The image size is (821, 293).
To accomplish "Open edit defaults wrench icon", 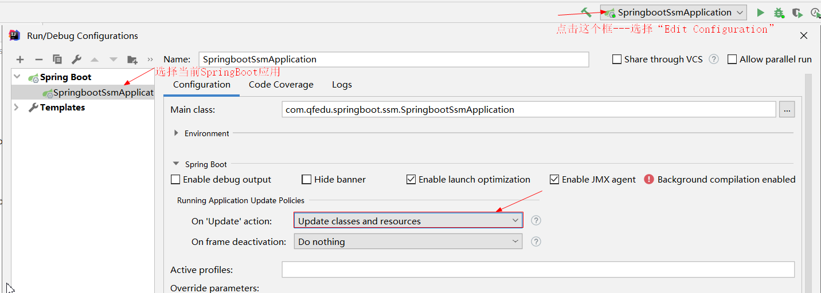I will point(76,60).
